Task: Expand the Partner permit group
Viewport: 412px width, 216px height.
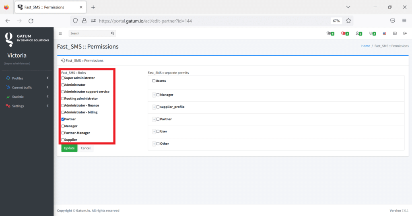Action: (x=154, y=119)
